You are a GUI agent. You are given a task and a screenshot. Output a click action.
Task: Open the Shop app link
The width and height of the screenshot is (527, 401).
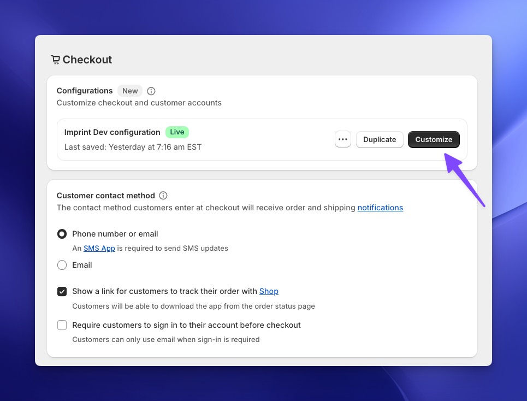click(x=269, y=291)
